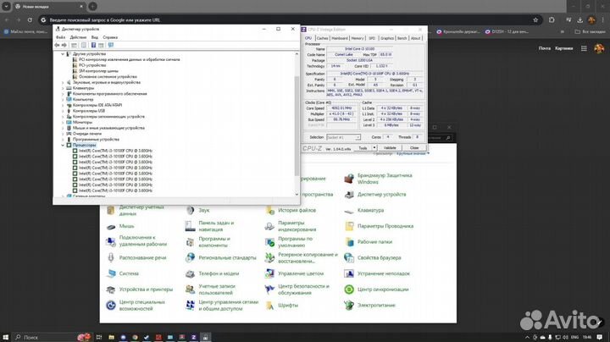Open the Клавиатура keyboard settings icon

(350, 210)
